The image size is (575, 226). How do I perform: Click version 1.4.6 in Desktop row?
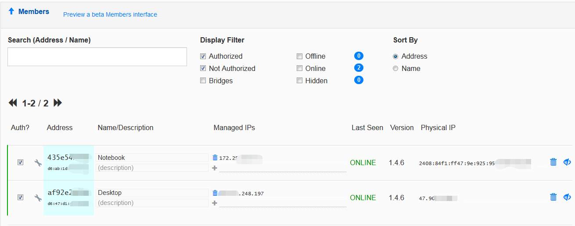coord(396,198)
